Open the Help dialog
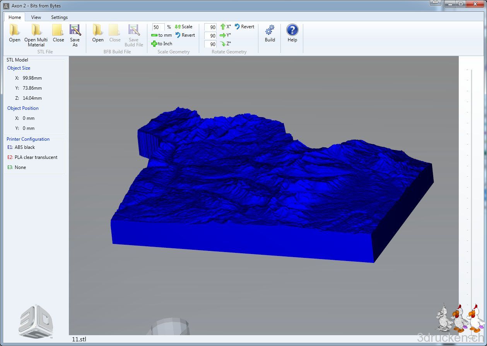Image resolution: width=487 pixels, height=346 pixels. pos(292,33)
